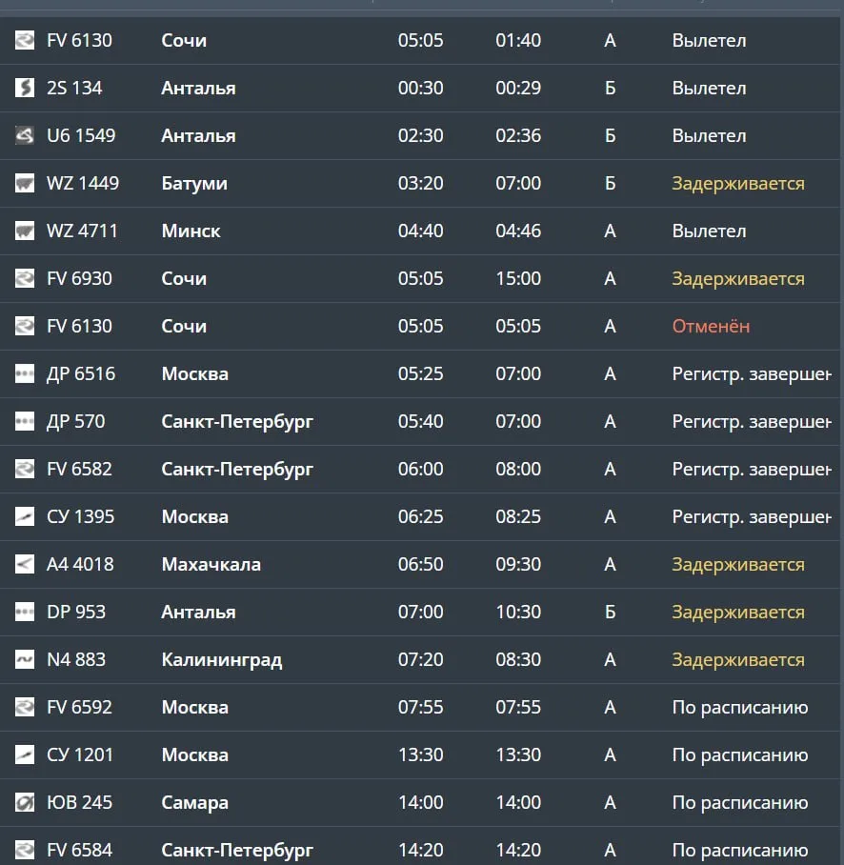The image size is (844, 865).
Task: Open flight number 'FV 6930'
Action: tap(79, 278)
